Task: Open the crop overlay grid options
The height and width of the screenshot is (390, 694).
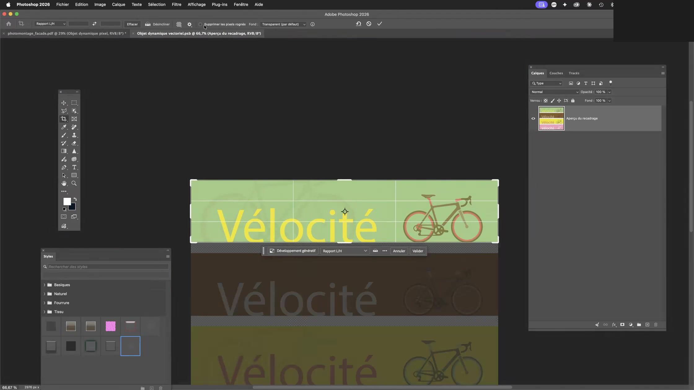Action: 179,24
